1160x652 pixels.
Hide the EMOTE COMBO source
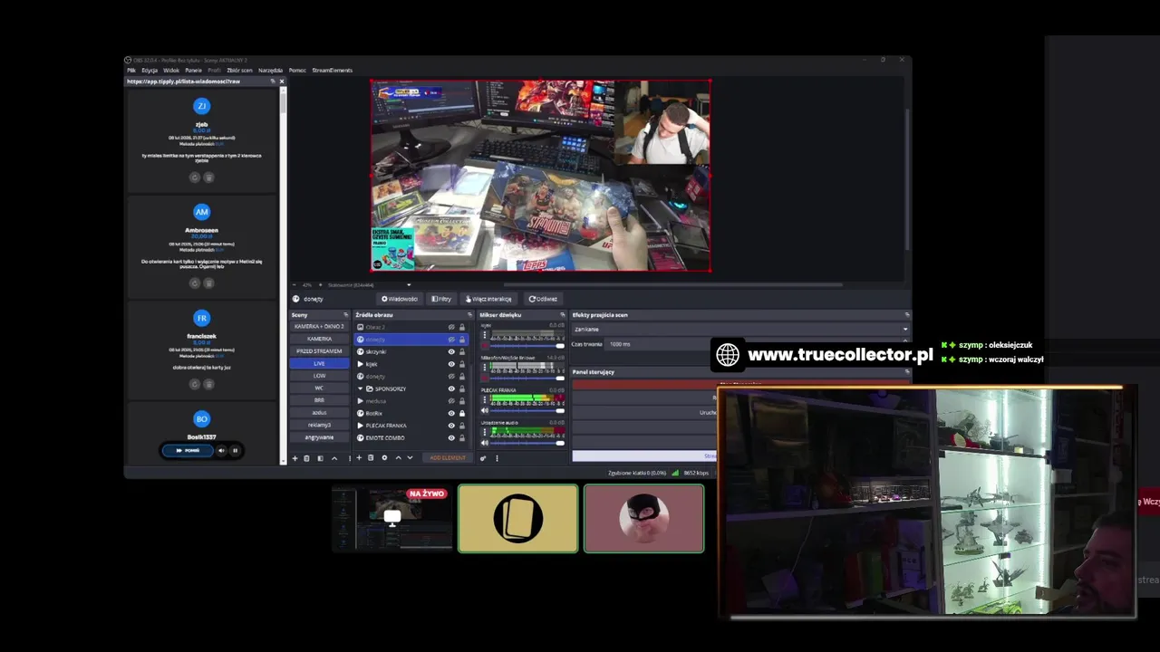[451, 437]
